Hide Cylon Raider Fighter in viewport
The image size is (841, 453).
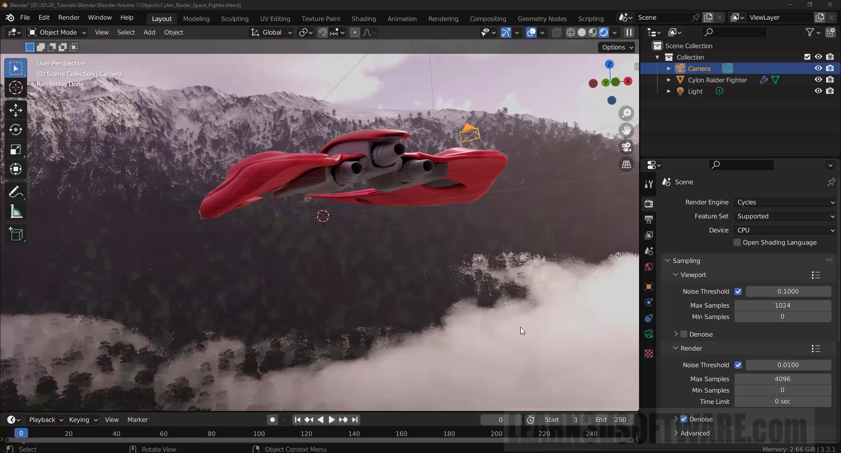point(818,80)
